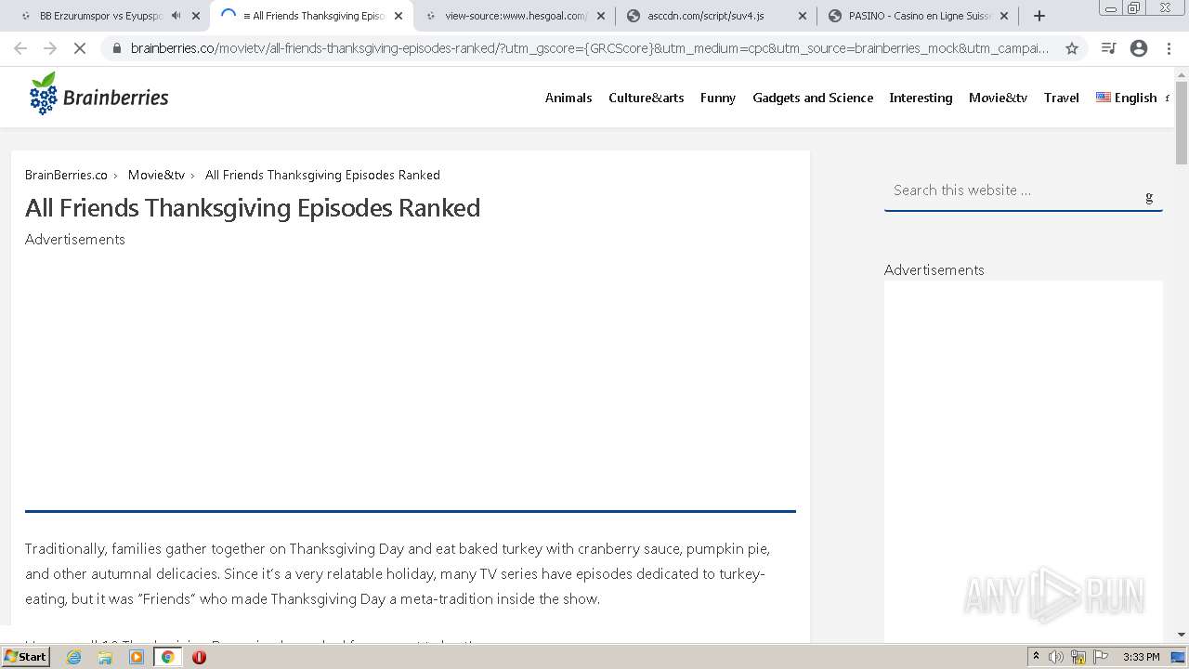View site security lock icon
The image size is (1189, 669).
point(116,48)
